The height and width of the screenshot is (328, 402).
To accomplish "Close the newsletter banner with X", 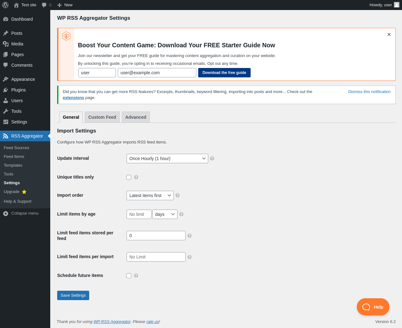I will tap(389, 34).
